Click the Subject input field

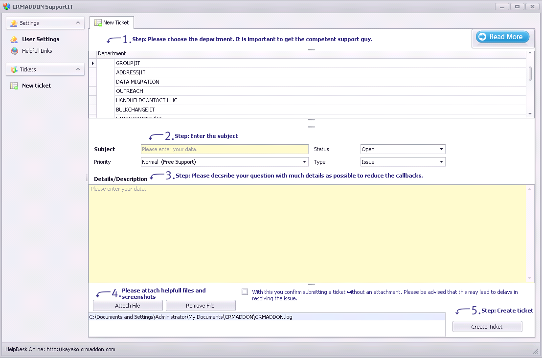click(225, 149)
